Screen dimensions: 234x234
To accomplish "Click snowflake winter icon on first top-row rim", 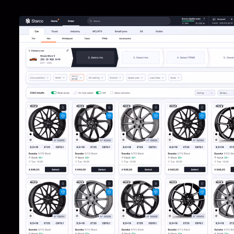I will pyautogui.click(x=30, y=140).
